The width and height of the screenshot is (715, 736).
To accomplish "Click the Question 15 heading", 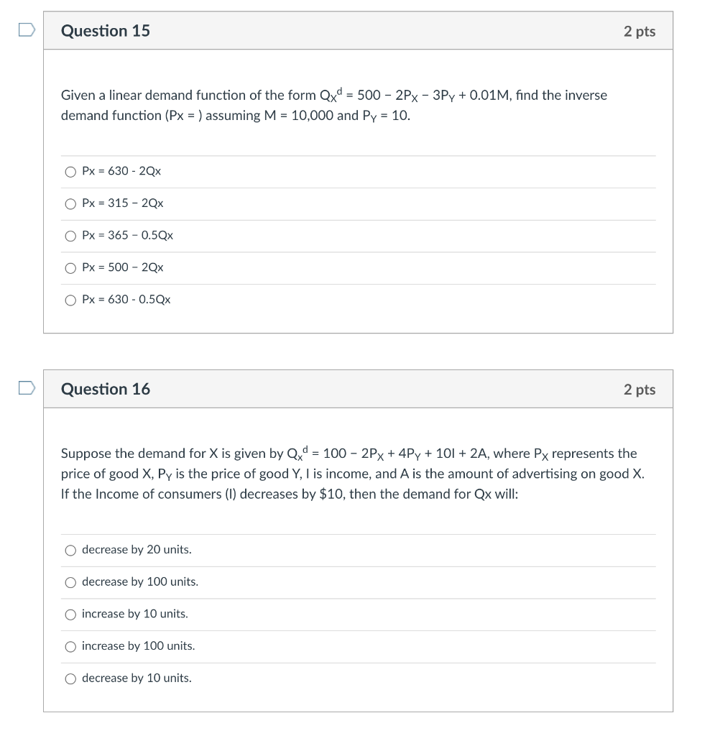I will click(106, 31).
